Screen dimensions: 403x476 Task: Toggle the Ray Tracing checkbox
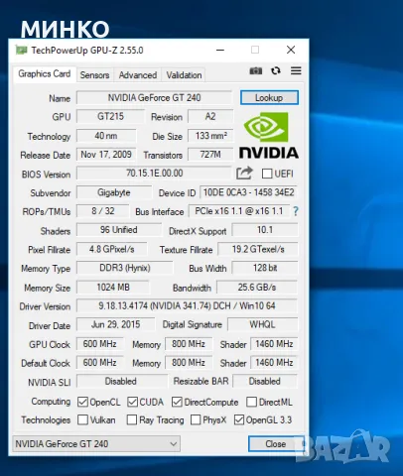[132, 419]
